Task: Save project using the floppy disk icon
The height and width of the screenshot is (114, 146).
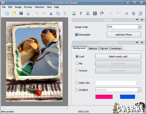Action: 21,13
